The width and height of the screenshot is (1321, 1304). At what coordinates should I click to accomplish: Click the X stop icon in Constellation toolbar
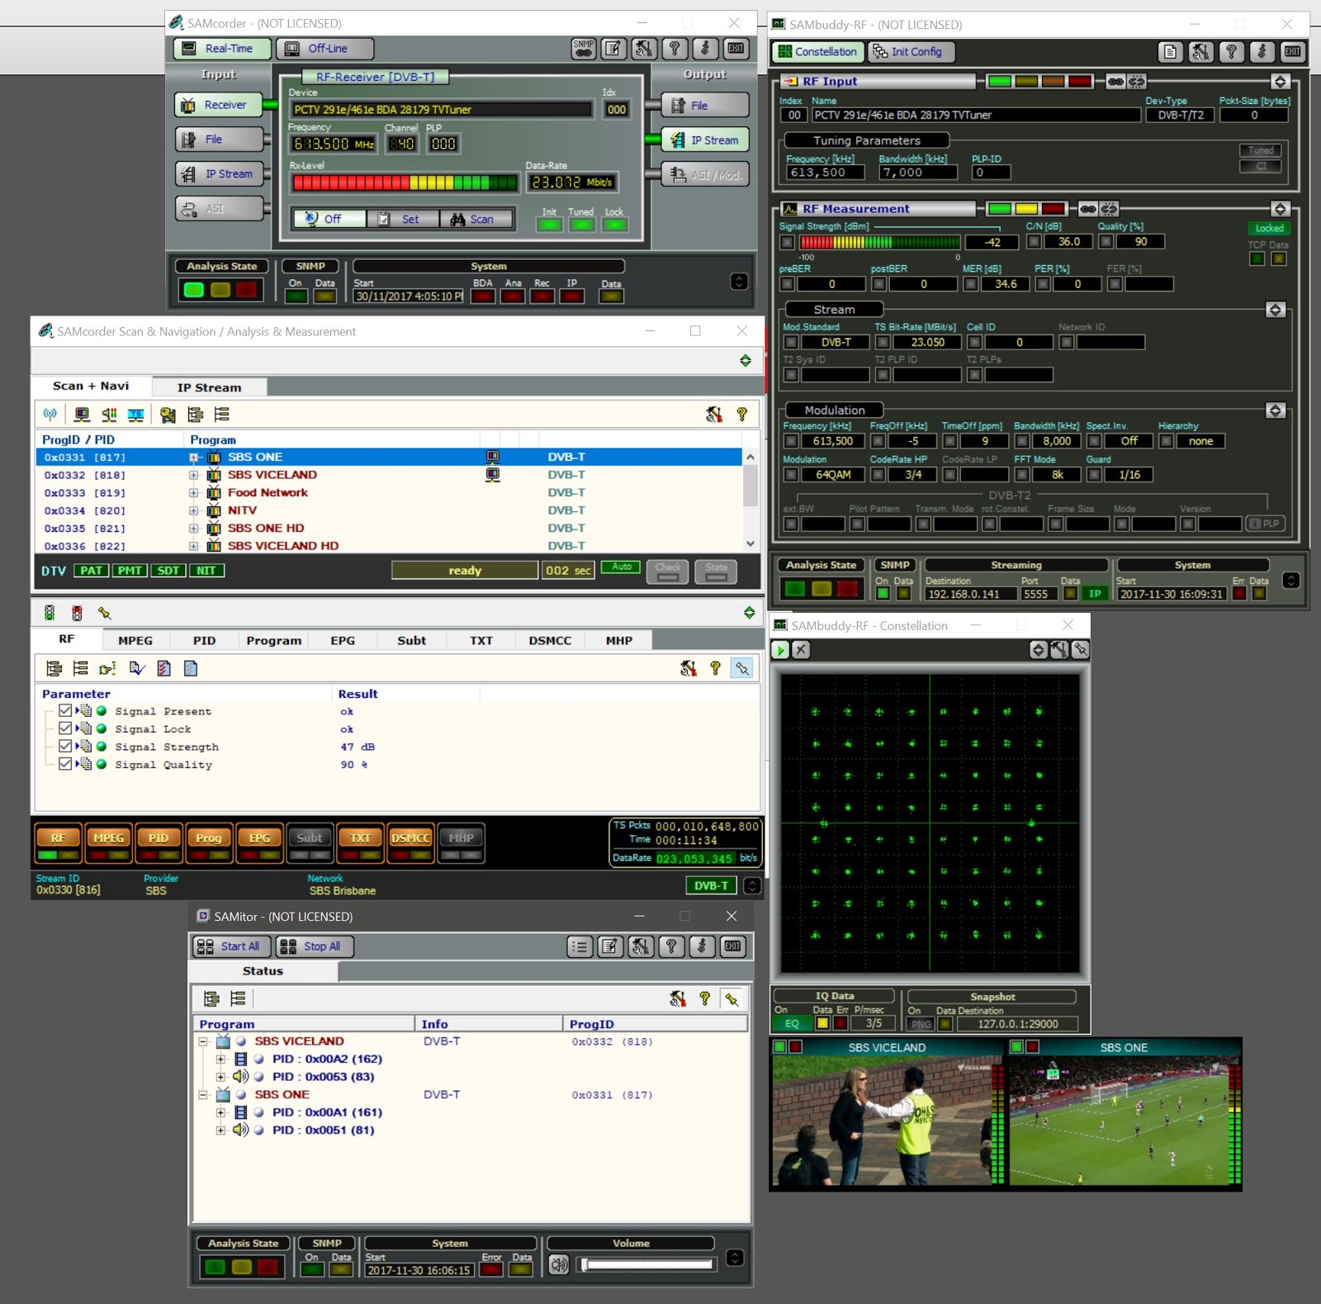tap(801, 650)
